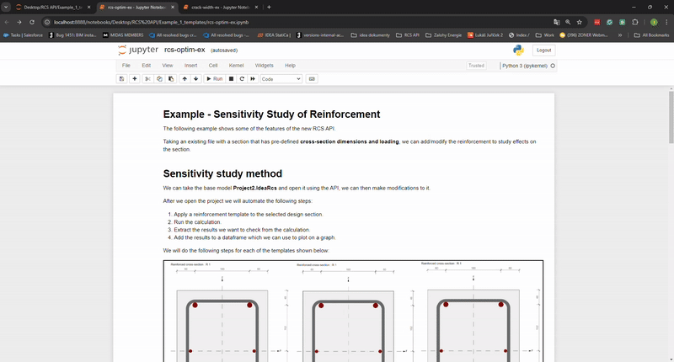This screenshot has height=362, width=674.
Task: Cut selected cells with scissors icon
Action: point(147,78)
